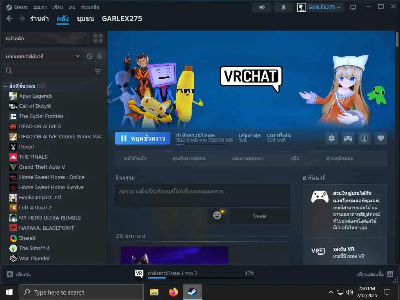The image size is (400, 300).
Task: Open controller layout icon
Action: [x=348, y=138]
